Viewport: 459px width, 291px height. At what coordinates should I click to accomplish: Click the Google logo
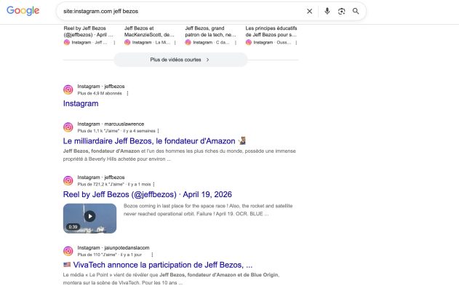[x=23, y=11]
